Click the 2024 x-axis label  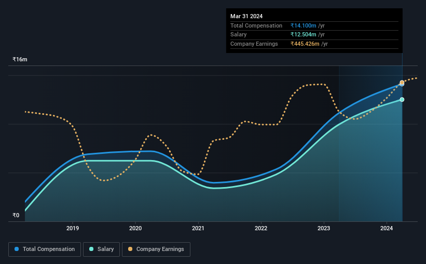click(387, 228)
